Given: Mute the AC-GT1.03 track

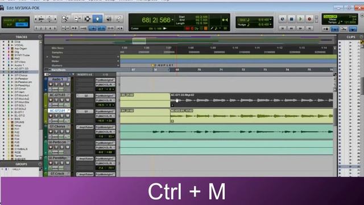Looking at the screenshot, I should click(x=67, y=100).
